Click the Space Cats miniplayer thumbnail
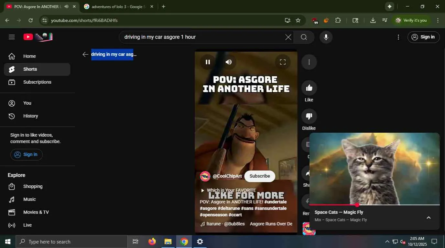Viewport: 445px width, 248px height. pyautogui.click(x=374, y=169)
